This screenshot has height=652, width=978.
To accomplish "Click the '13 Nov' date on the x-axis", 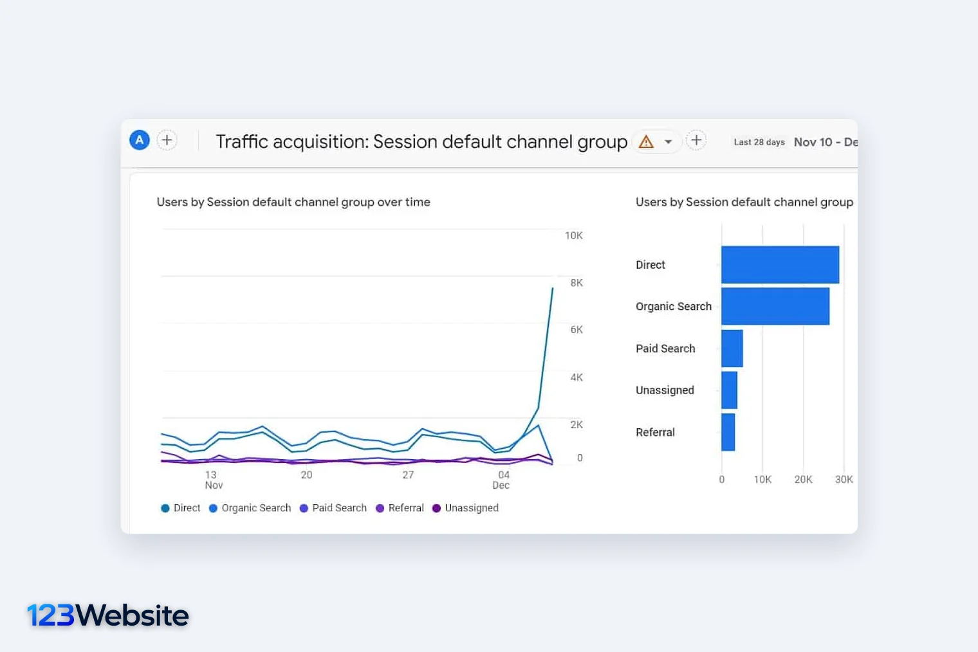I will [214, 480].
